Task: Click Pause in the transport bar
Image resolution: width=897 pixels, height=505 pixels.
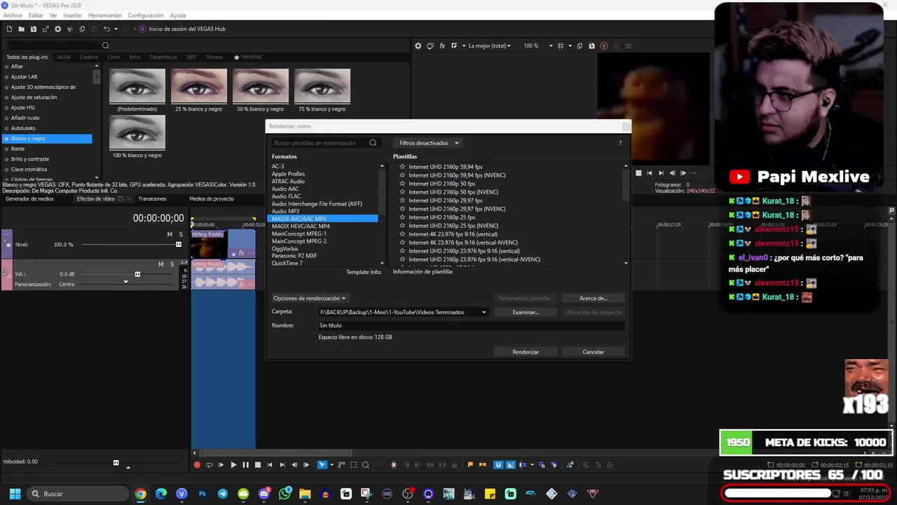Action: pos(245,464)
